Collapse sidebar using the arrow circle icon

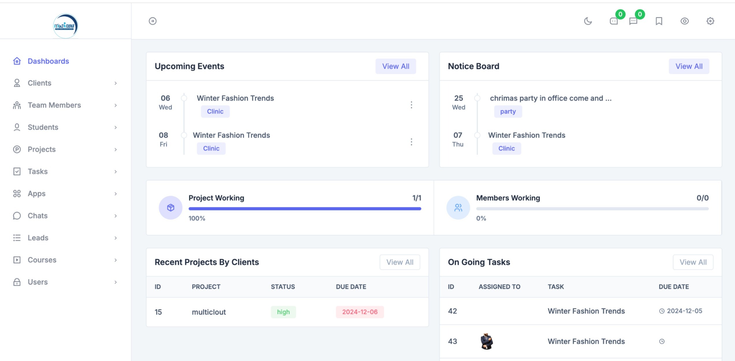click(x=153, y=21)
